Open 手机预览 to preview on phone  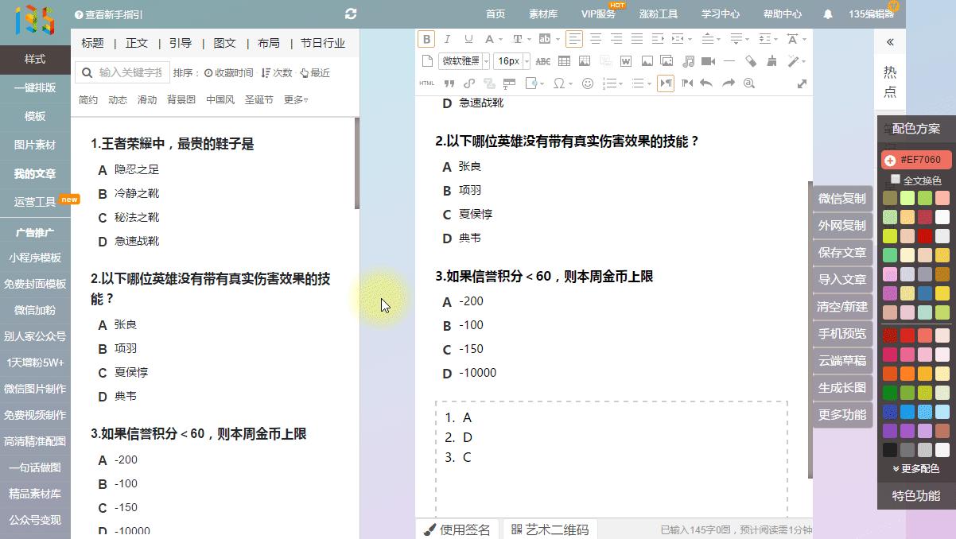click(x=841, y=333)
